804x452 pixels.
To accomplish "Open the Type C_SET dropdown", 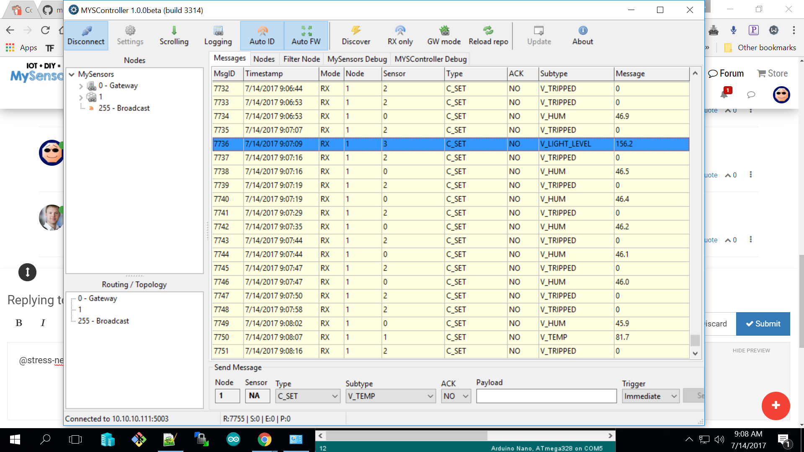I will 308,396.
